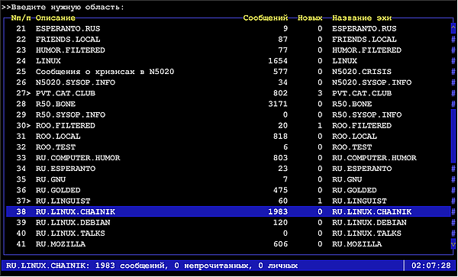
Task: Click message count 3171 for R50.BONE
Action: point(278,105)
